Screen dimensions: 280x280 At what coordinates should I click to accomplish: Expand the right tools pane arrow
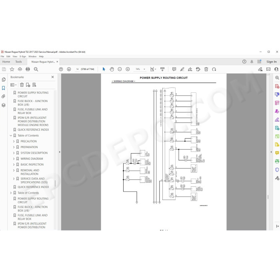[271, 152]
